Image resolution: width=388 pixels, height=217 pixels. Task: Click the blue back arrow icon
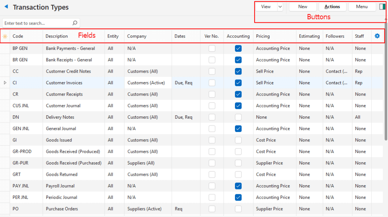(x=6, y=7)
